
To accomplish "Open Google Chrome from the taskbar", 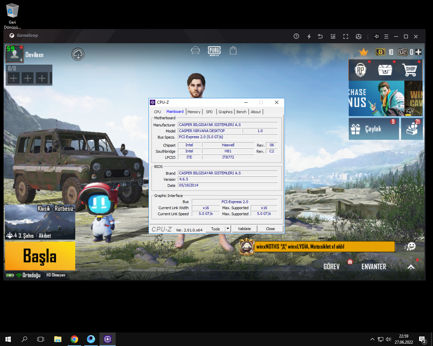I will tap(74, 339).
